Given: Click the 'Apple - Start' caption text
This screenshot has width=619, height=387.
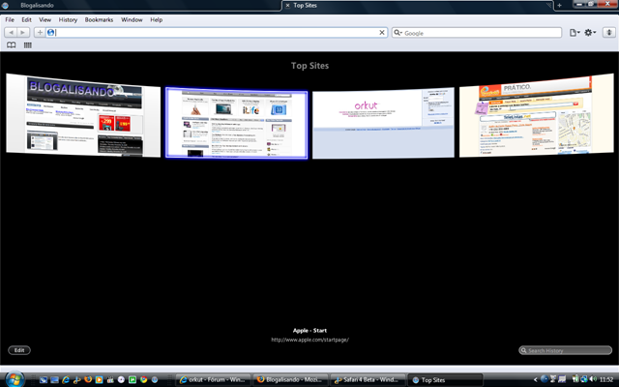Looking at the screenshot, I should 309,331.
